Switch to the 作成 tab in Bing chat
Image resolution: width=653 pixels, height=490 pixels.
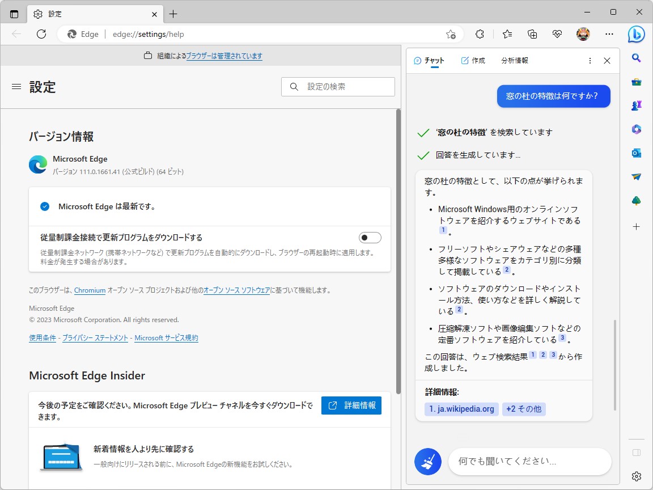473,60
